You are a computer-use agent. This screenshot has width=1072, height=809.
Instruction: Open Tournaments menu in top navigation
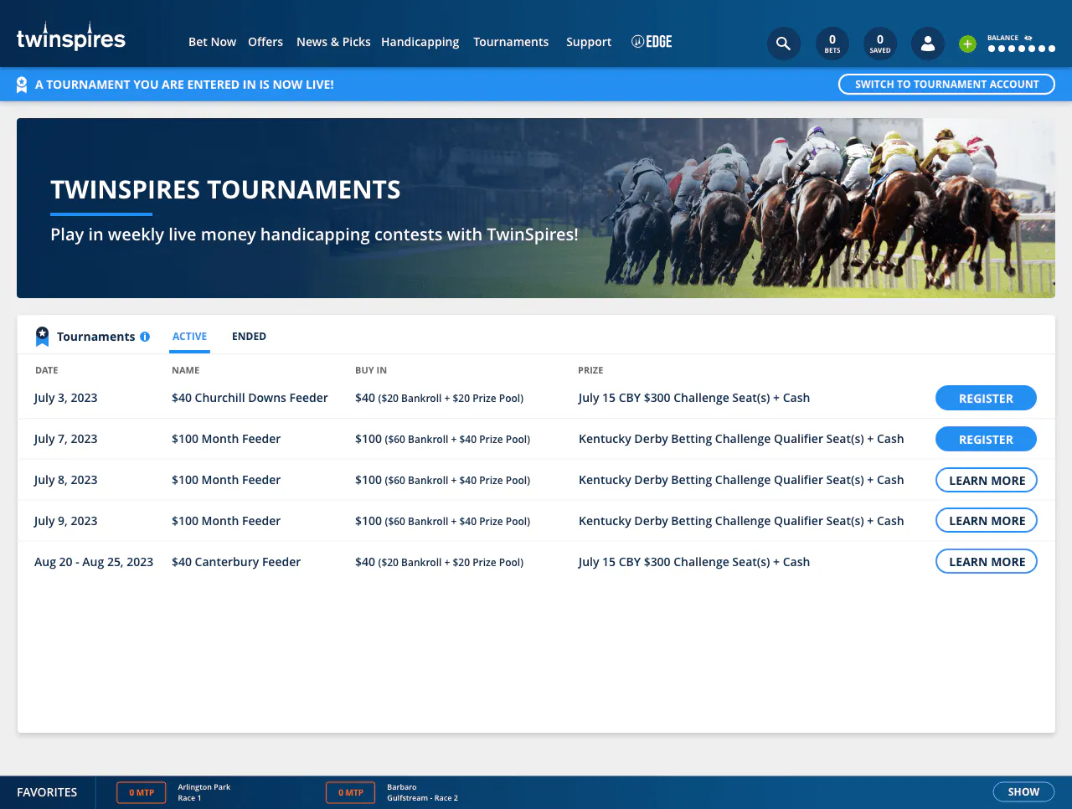pos(511,42)
